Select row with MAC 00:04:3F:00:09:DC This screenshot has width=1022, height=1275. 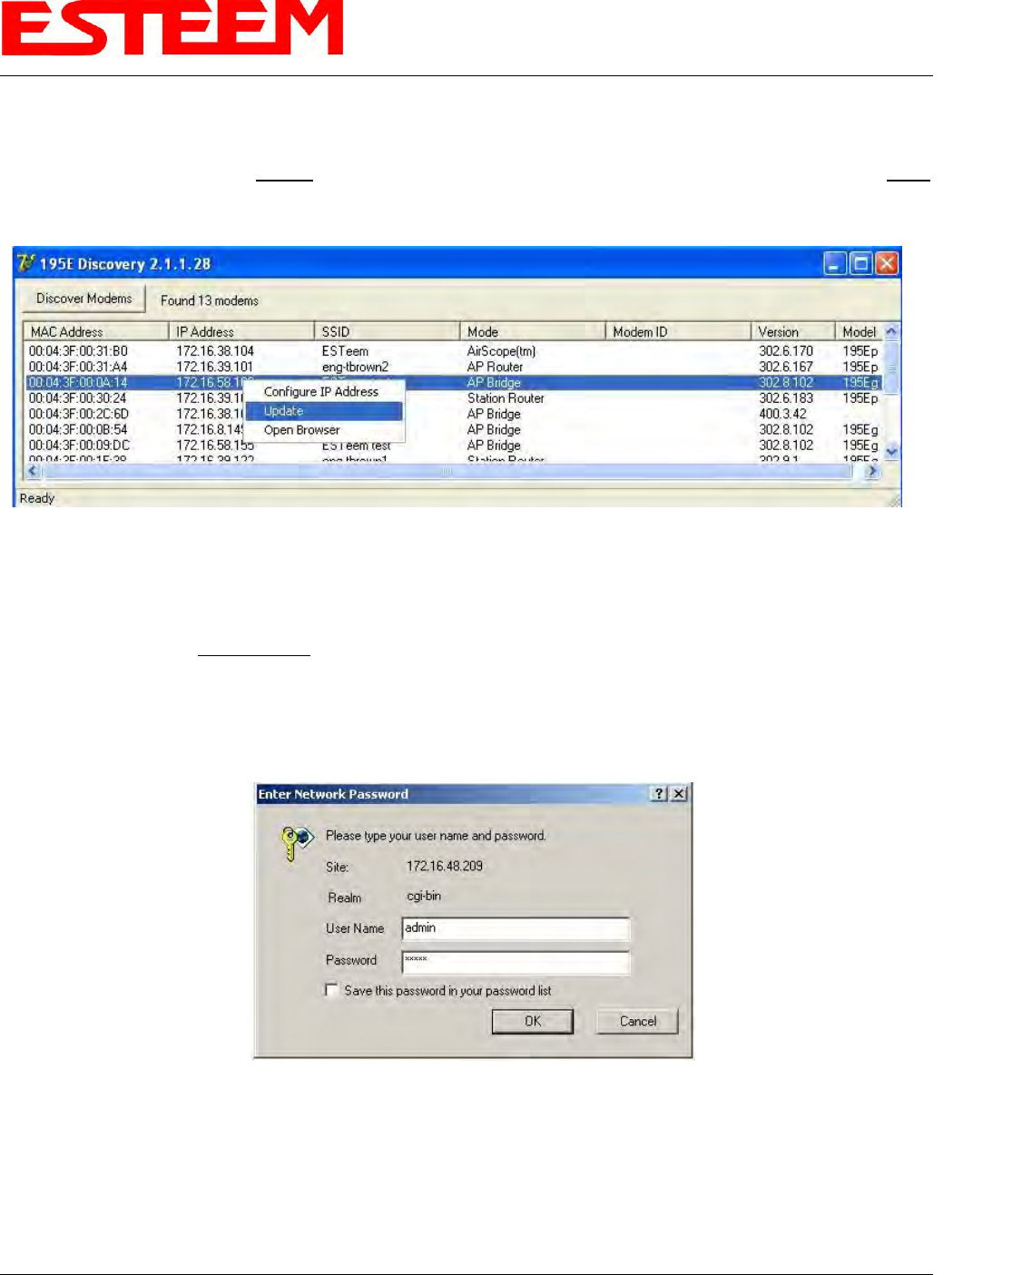coord(453,446)
